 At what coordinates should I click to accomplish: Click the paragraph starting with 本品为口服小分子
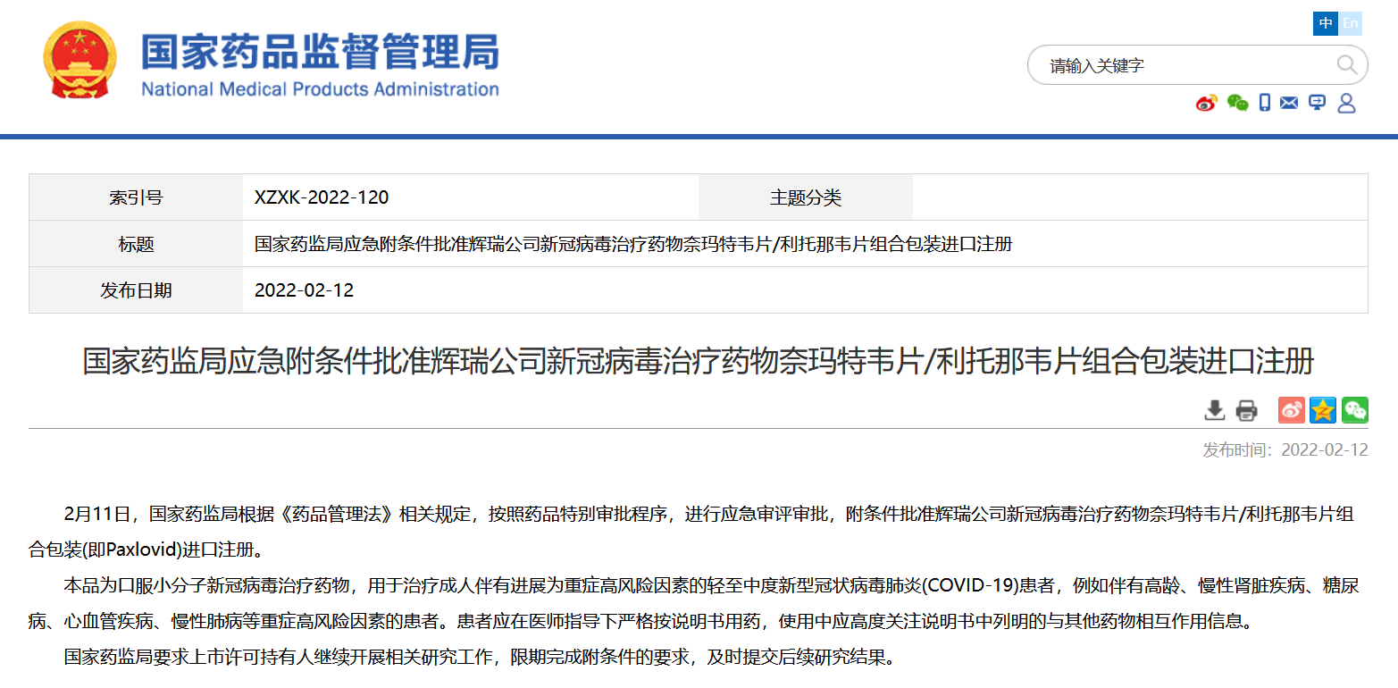[x=694, y=603]
